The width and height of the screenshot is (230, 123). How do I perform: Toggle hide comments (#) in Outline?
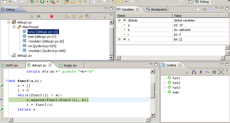(200, 72)
